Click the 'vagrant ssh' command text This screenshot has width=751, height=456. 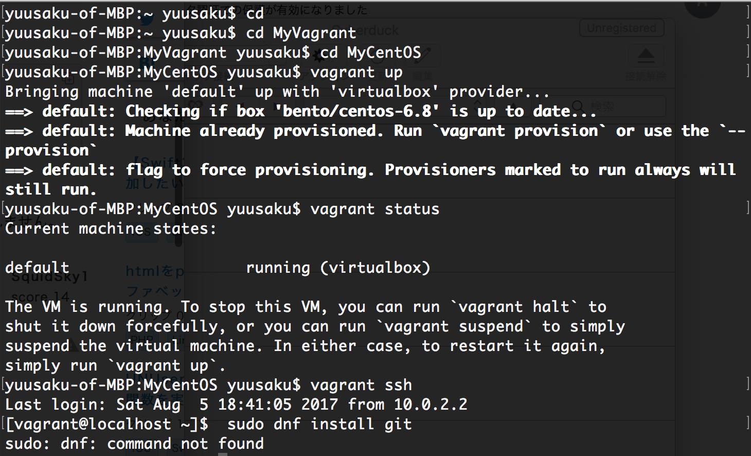pos(361,385)
